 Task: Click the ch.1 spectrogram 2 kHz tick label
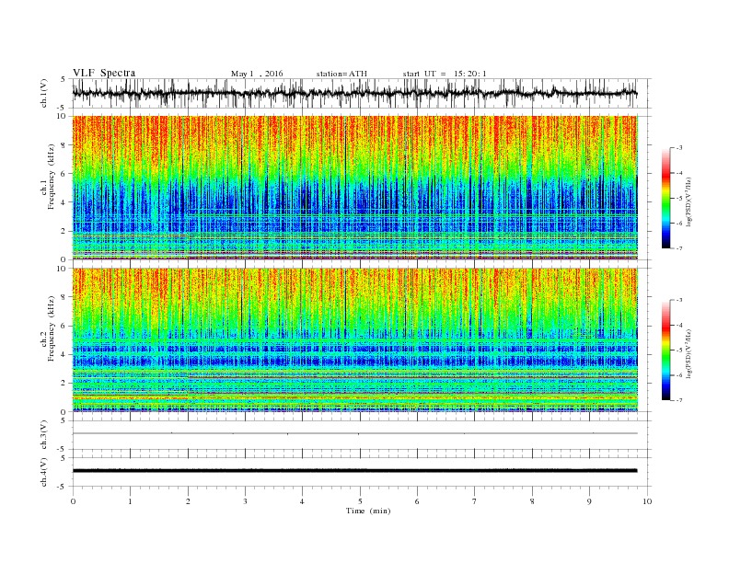pos(64,231)
